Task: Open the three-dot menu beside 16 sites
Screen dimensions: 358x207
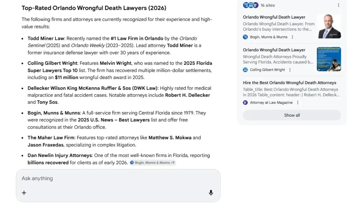Action: [x=338, y=5]
